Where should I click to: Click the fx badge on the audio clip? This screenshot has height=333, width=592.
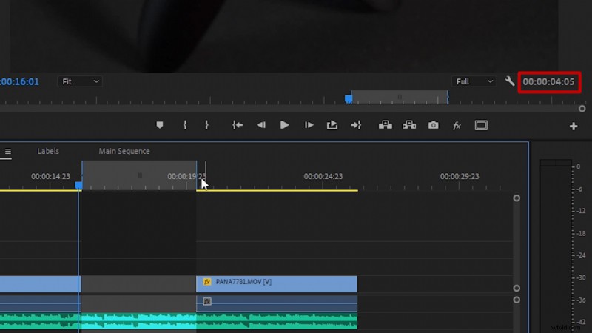click(207, 301)
